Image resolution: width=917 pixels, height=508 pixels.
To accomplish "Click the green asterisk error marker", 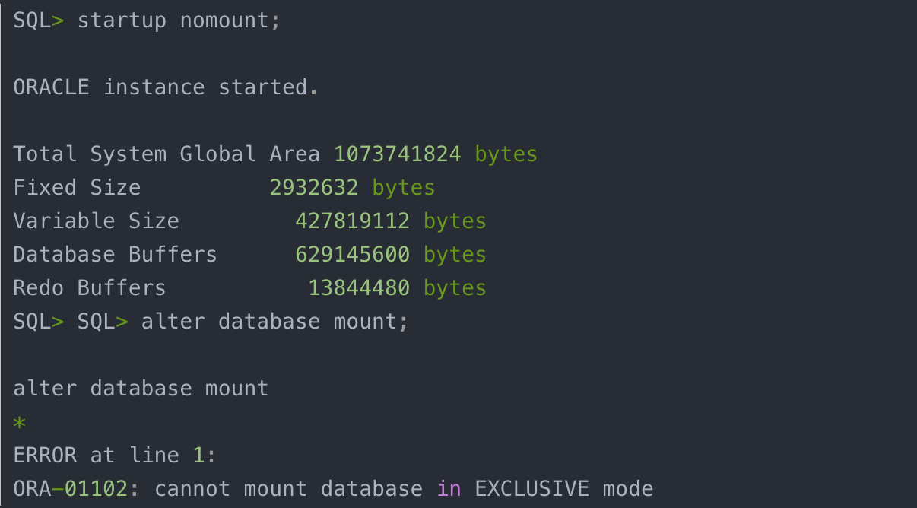I will pos(20,423).
